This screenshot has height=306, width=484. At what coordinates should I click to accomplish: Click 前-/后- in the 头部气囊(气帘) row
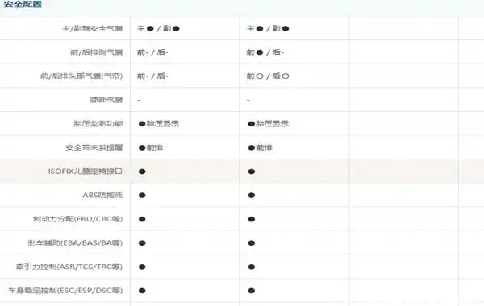pos(152,76)
